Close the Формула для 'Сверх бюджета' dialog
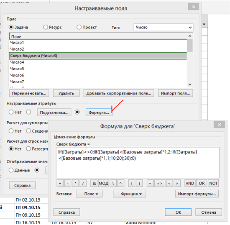The height and width of the screenshot is (225, 230). click(219, 125)
